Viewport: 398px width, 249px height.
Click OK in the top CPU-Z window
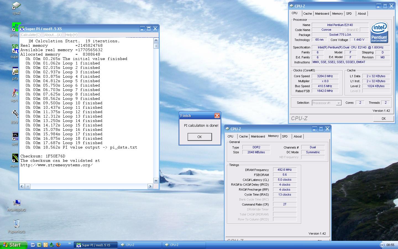coord(383,118)
